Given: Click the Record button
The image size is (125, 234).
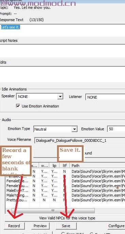Looking at the screenshot, I should [14, 226].
